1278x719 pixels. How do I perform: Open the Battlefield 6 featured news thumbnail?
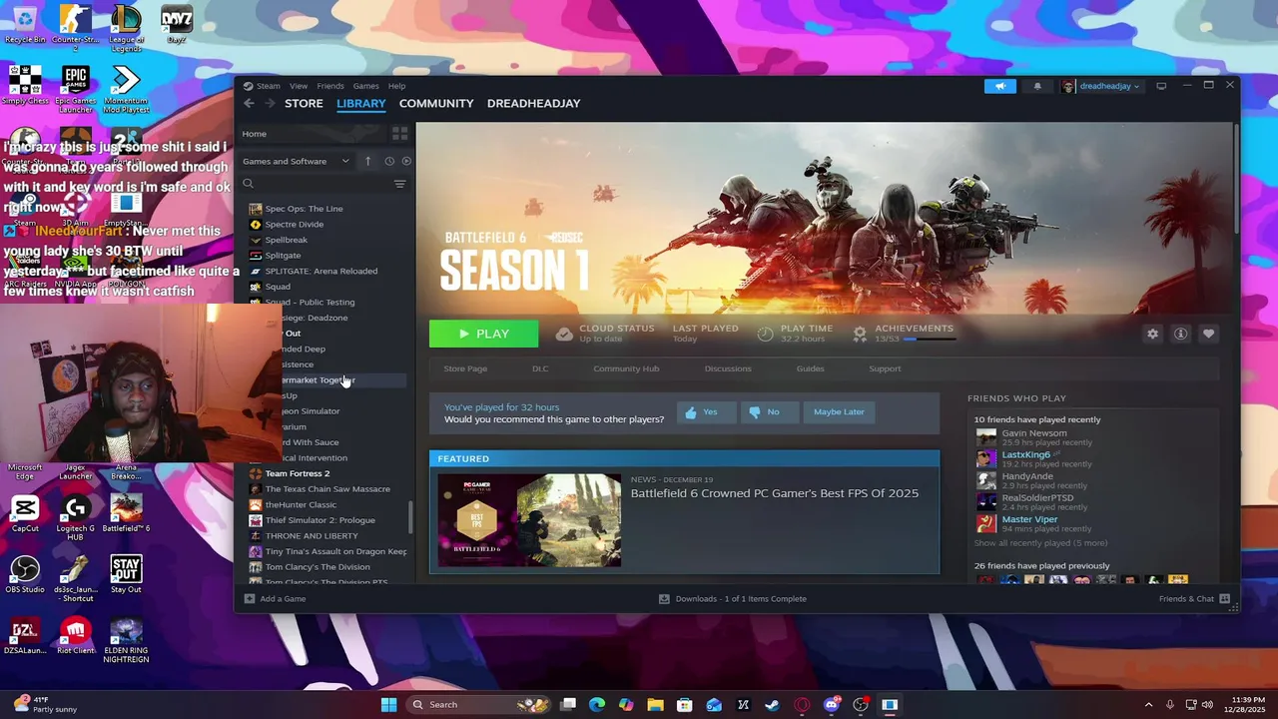click(529, 520)
